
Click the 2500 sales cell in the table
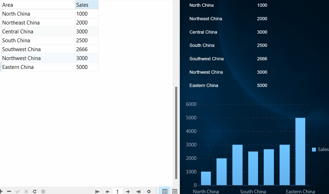tap(87, 41)
